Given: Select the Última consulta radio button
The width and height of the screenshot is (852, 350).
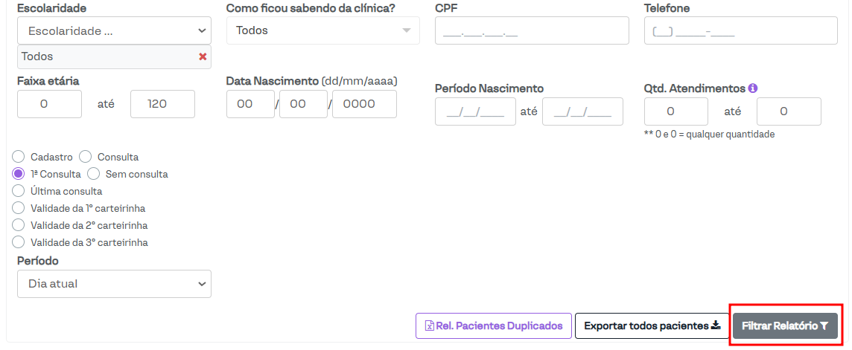Looking at the screenshot, I should pos(19,191).
